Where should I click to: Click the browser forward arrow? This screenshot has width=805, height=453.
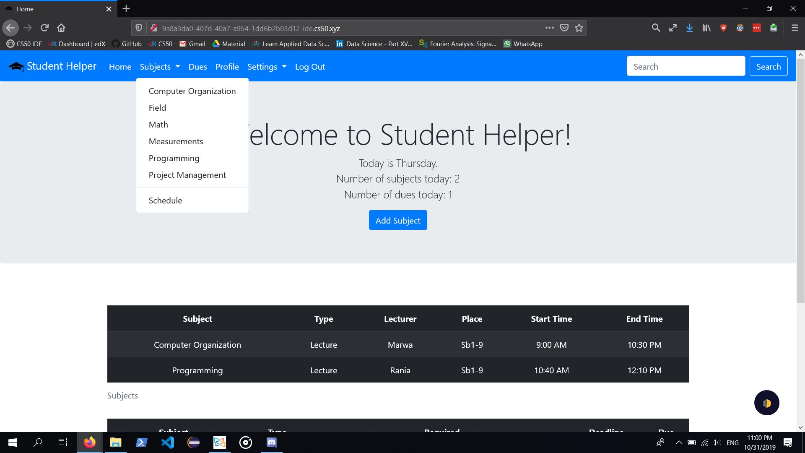pyautogui.click(x=28, y=28)
